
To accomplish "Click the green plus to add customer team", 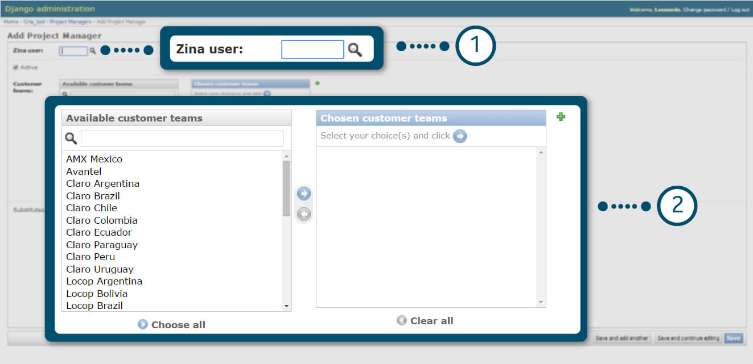I will click(x=561, y=117).
